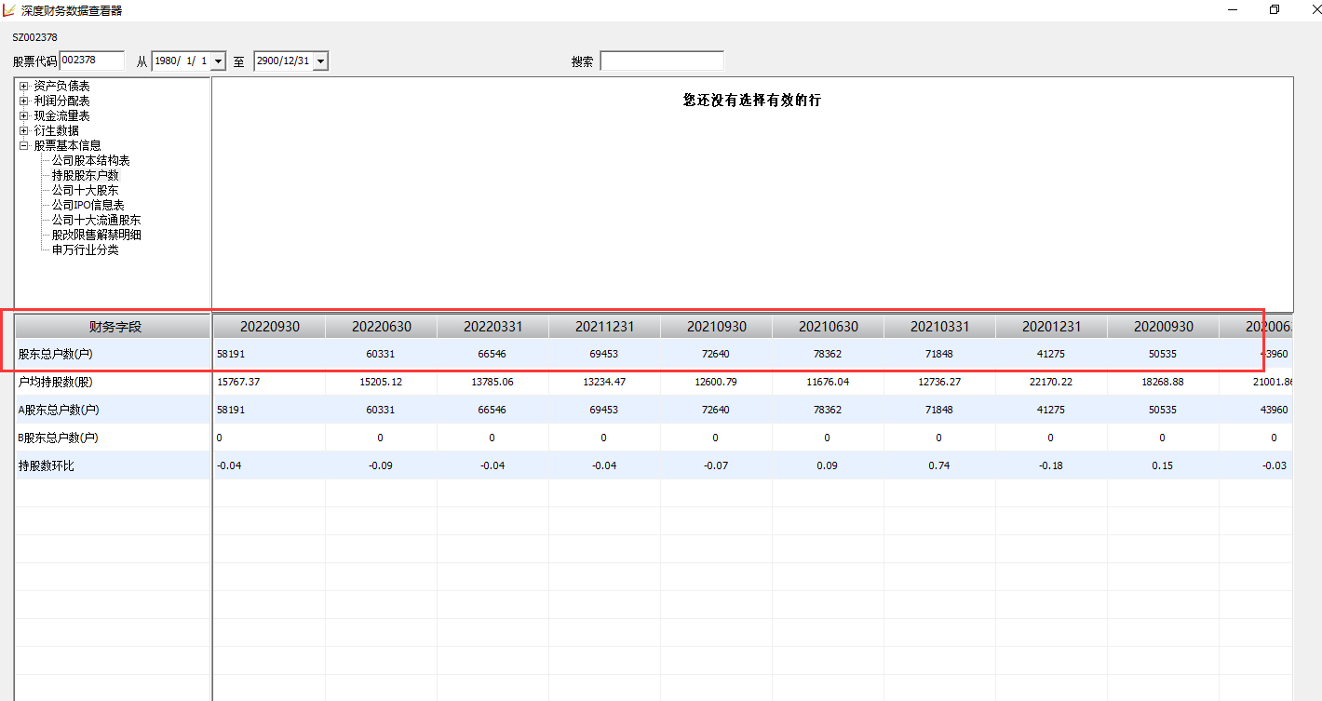Open 申万行业分类 in the tree
Image resolution: width=1322 pixels, height=701 pixels.
pos(86,249)
